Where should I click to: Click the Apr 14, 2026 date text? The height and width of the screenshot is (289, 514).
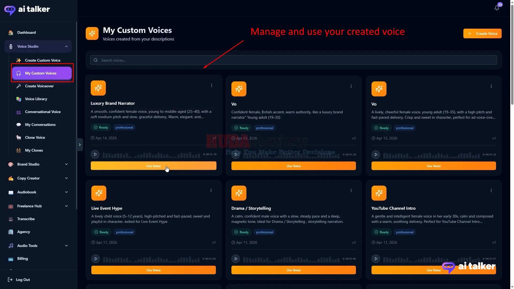coord(106,138)
